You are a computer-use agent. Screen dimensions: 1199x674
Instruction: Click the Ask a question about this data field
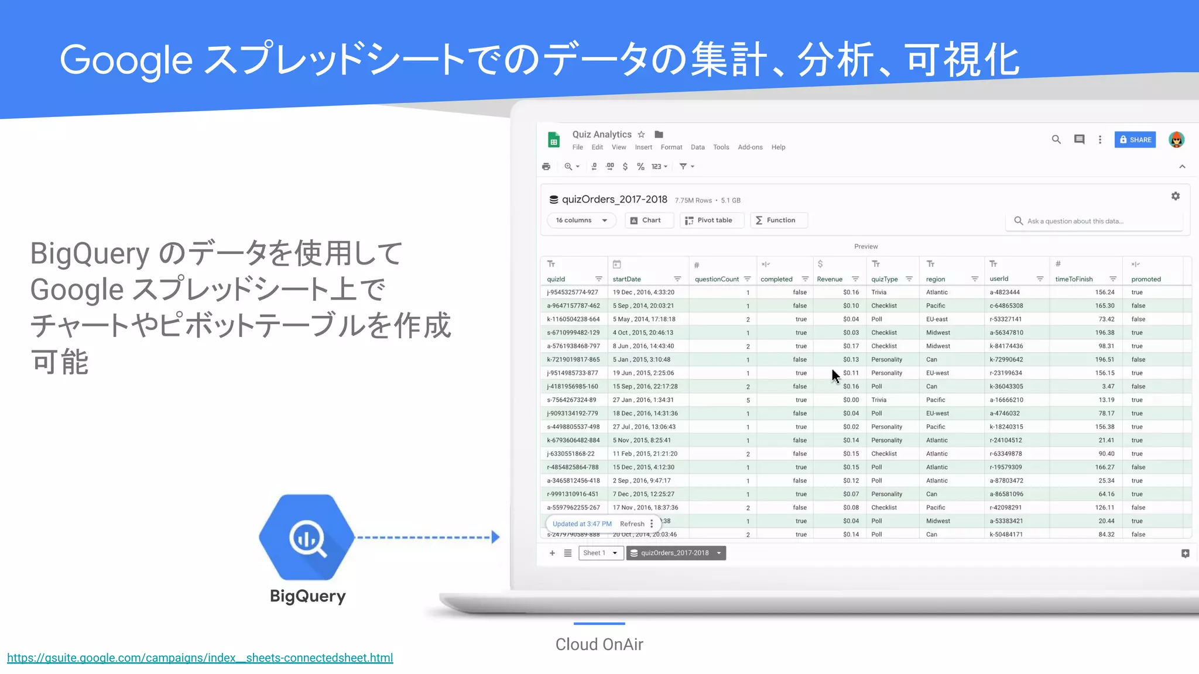[x=1094, y=221]
